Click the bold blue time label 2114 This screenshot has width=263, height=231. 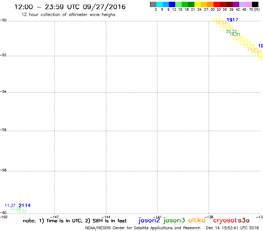(25, 205)
